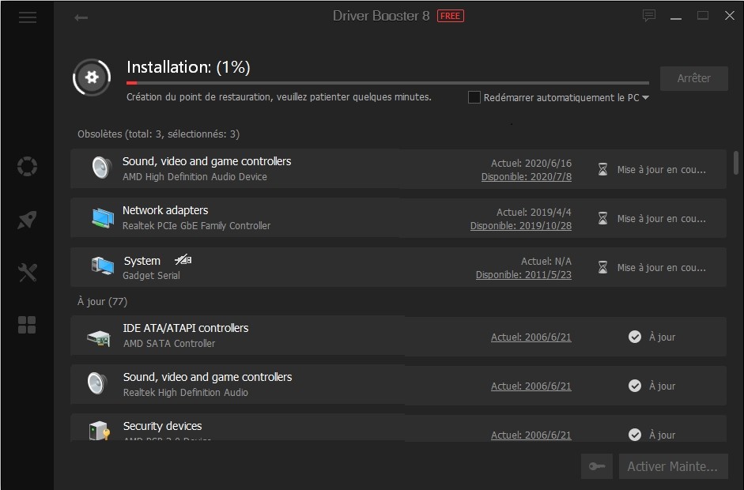Click the installation gear progress icon
Viewport: 744px width, 490px height.
click(x=92, y=77)
